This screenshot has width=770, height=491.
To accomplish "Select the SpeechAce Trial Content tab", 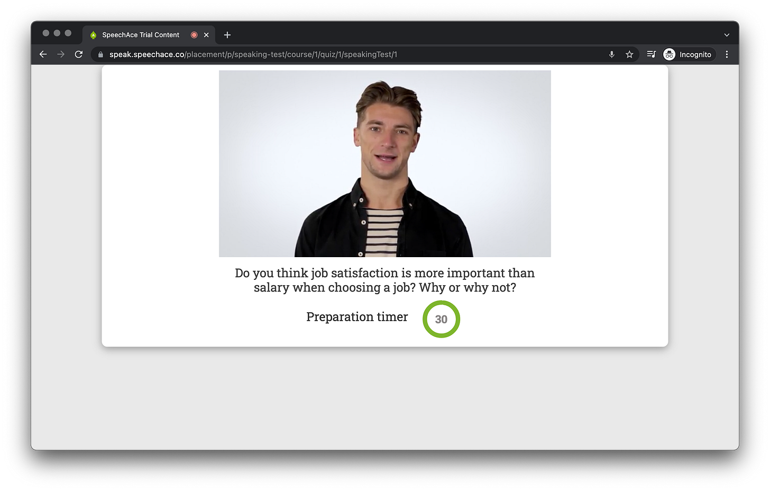I will 149,35.
